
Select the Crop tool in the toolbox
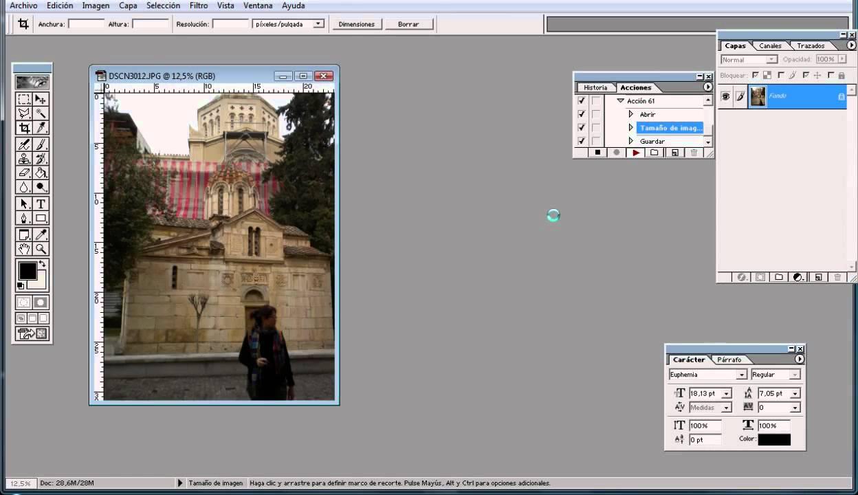(x=24, y=128)
